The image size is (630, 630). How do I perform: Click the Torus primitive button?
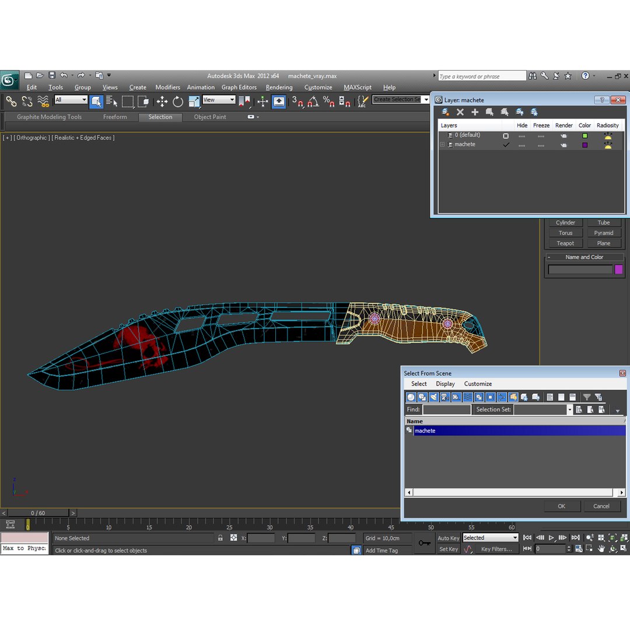click(x=565, y=233)
